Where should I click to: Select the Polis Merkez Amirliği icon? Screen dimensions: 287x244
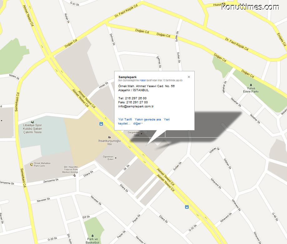point(74,176)
